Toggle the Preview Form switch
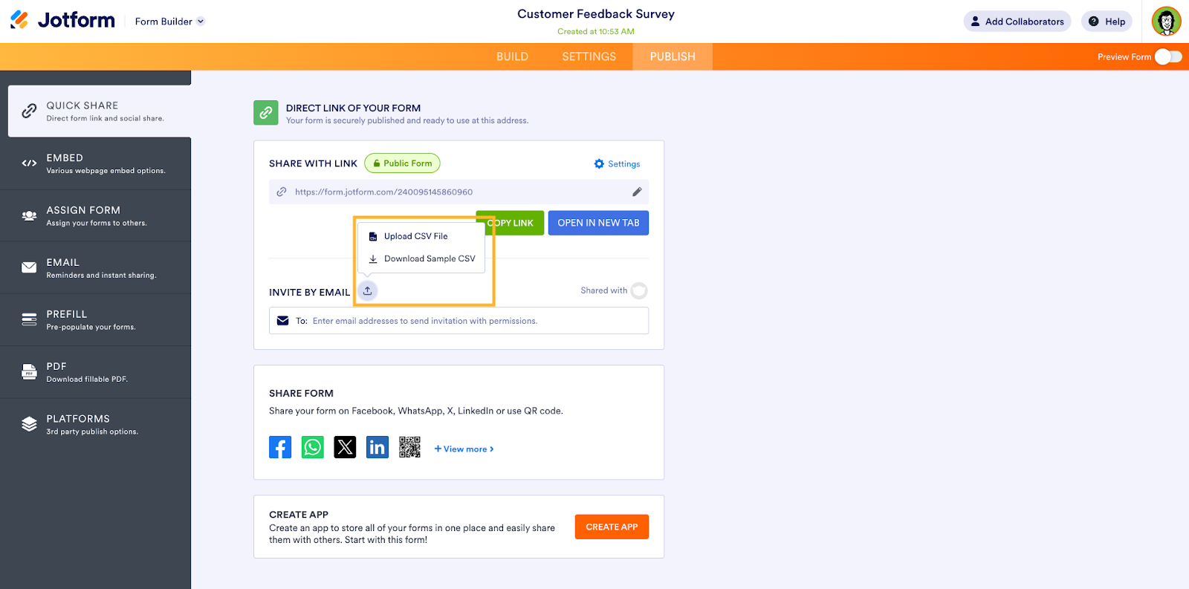Screen dimensions: 1189x589 click(x=1168, y=56)
